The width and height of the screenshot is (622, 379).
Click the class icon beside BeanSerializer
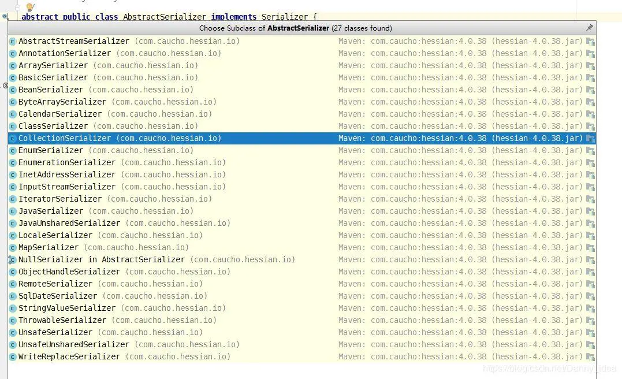(13, 90)
